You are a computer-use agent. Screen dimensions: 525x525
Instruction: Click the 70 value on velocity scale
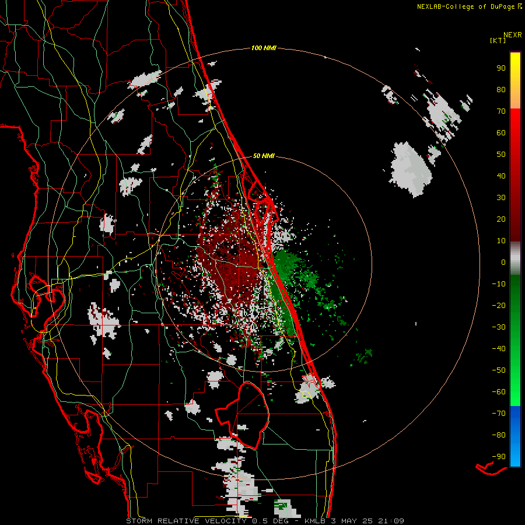501,111
